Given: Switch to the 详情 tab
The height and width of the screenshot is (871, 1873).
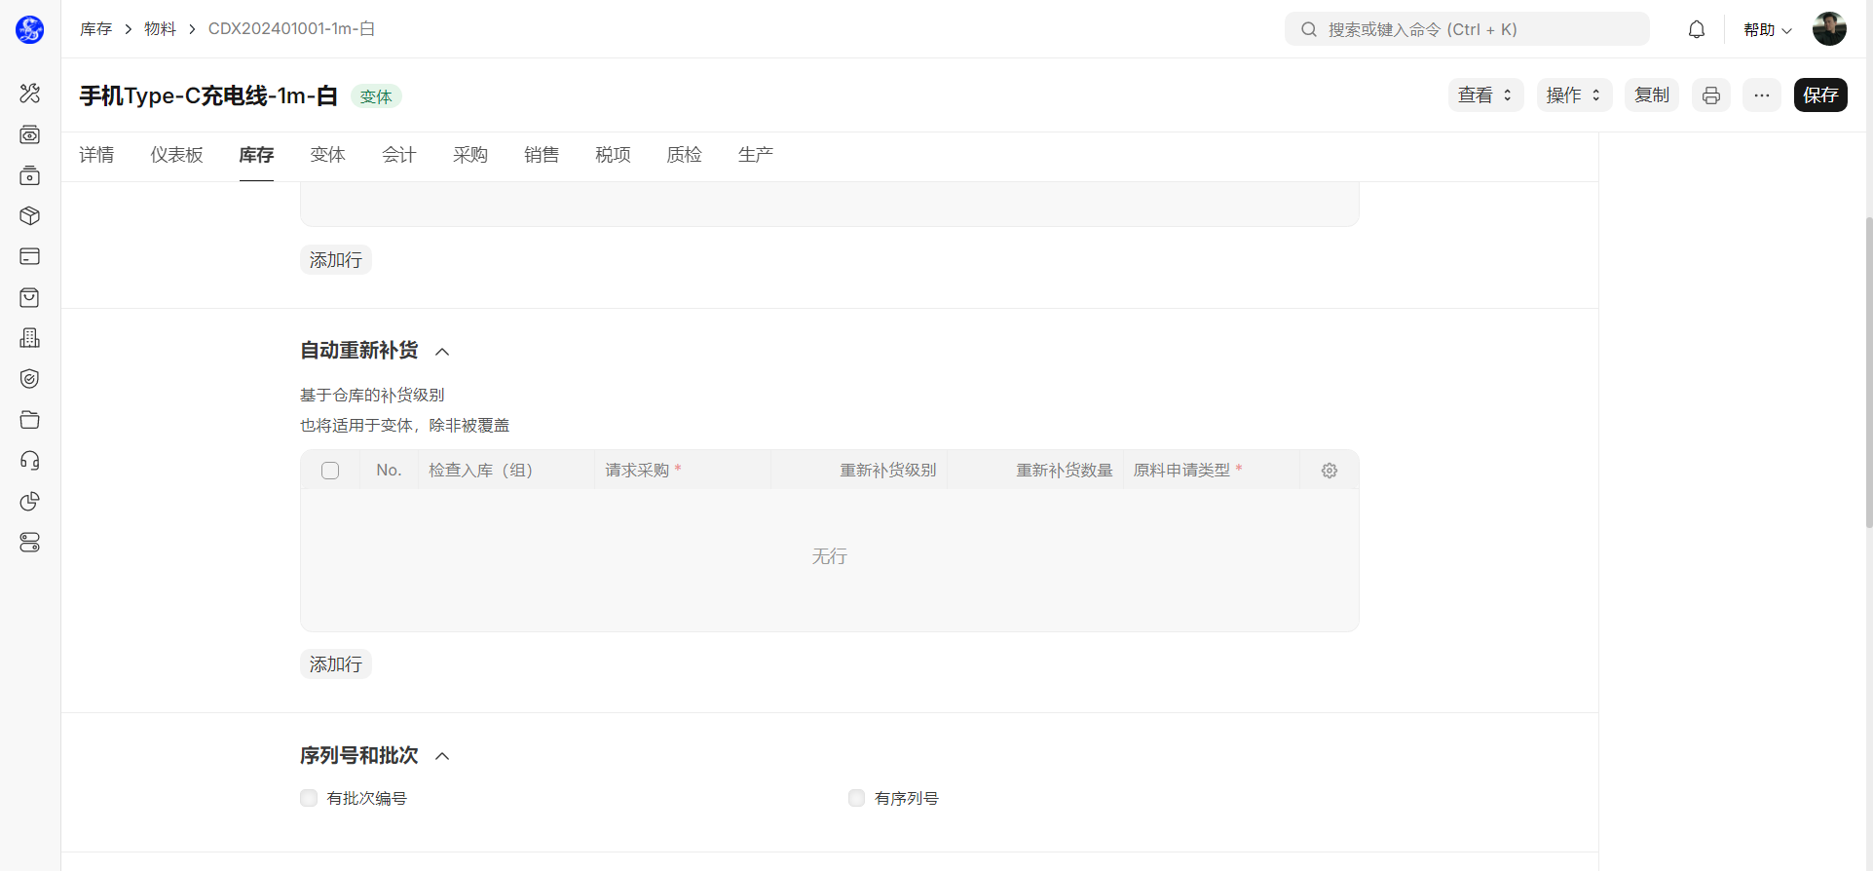Looking at the screenshot, I should (x=96, y=155).
